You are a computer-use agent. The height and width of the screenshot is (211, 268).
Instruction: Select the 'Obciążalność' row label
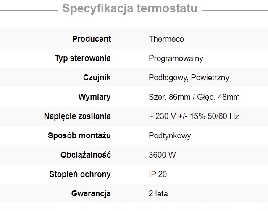(x=86, y=155)
